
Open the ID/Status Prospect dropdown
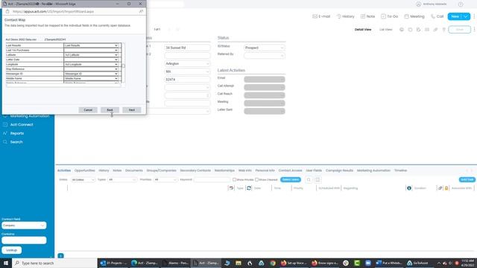coord(264,48)
